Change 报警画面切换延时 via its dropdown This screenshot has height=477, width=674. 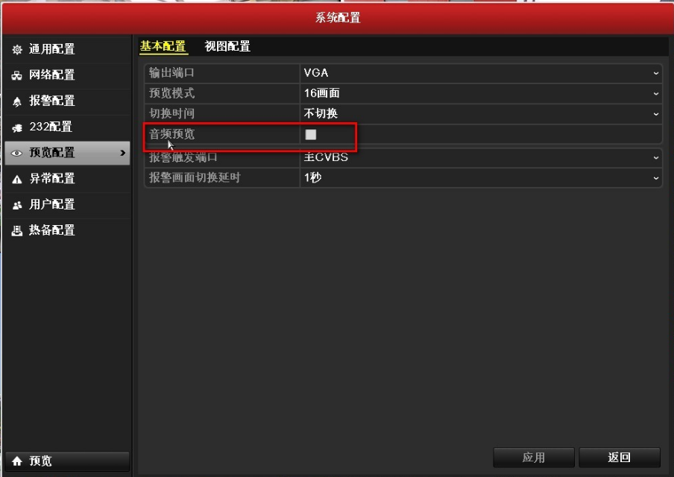point(655,177)
